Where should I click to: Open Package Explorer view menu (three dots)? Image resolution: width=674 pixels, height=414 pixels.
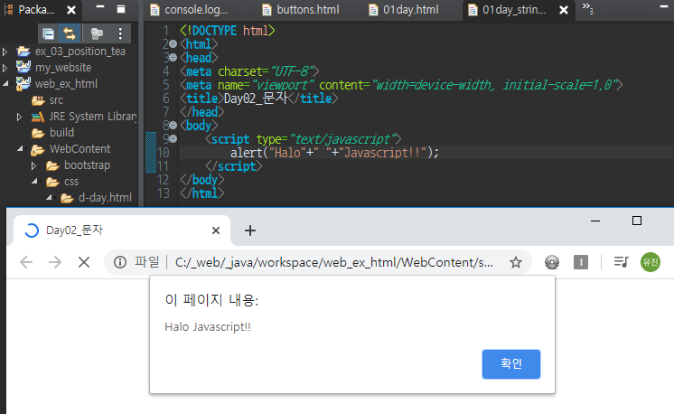point(120,33)
